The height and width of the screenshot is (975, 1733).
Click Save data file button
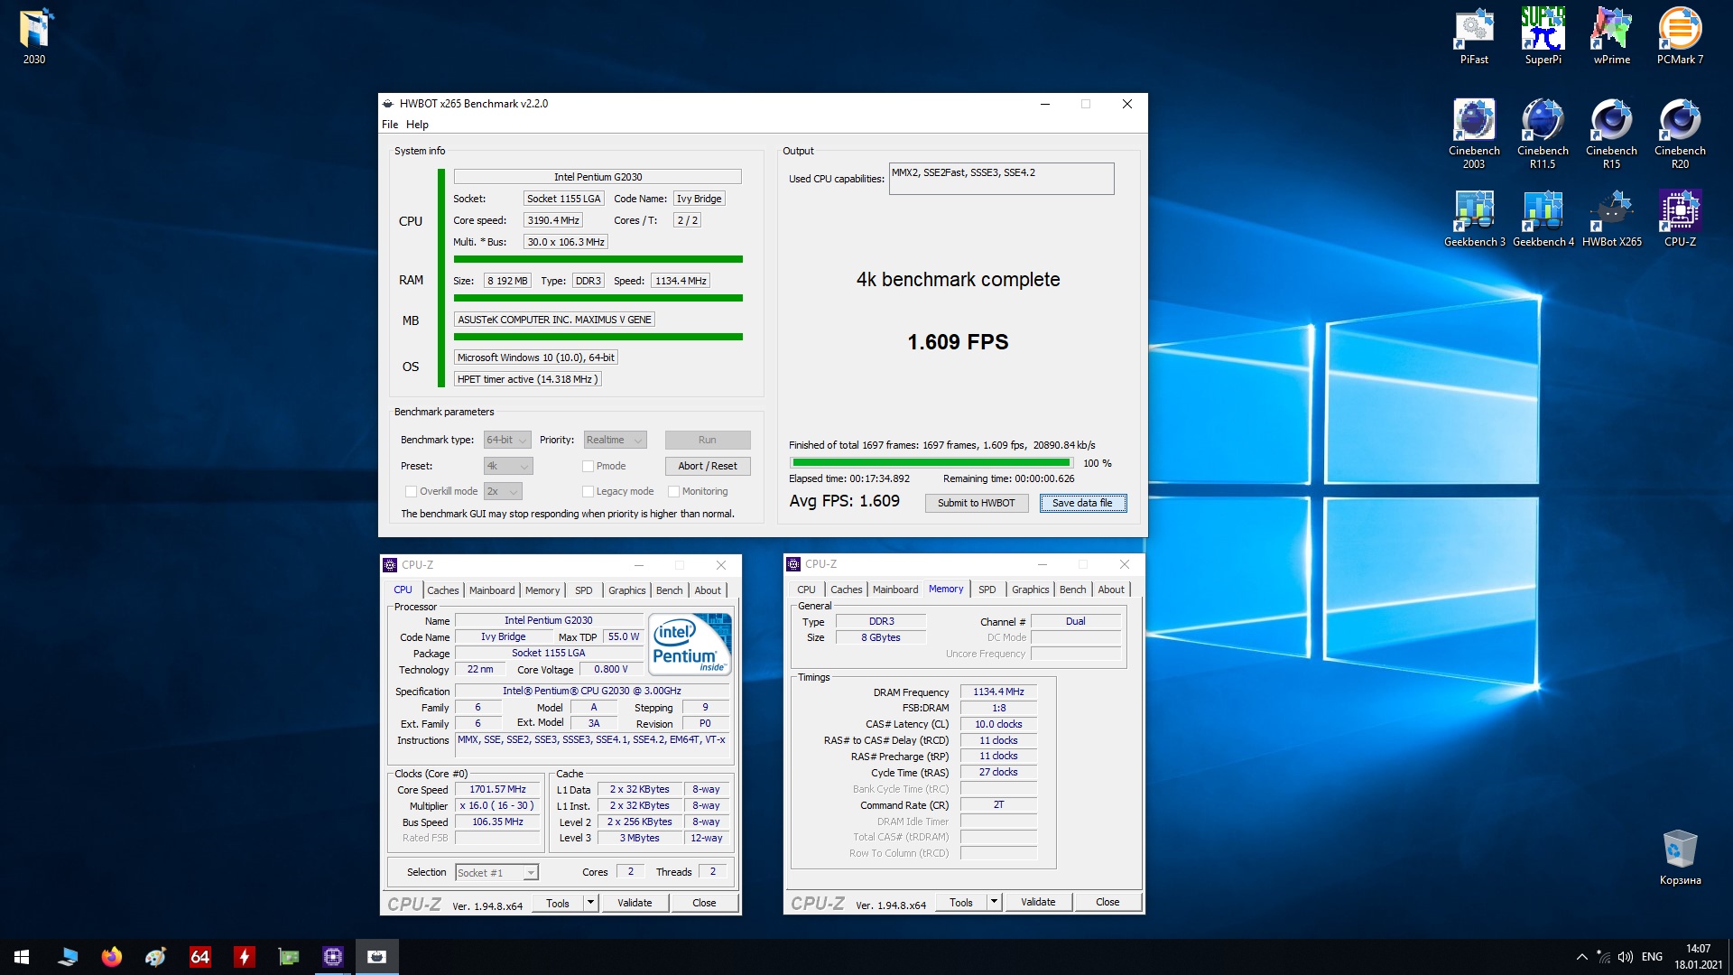[1082, 503]
